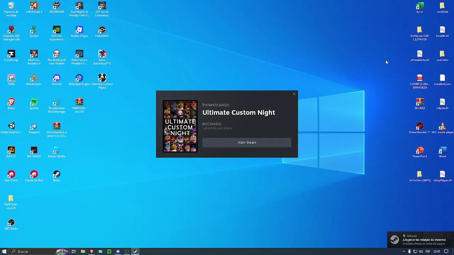
Task: Open the Steam winter sale notification
Action: pyautogui.click(x=420, y=240)
